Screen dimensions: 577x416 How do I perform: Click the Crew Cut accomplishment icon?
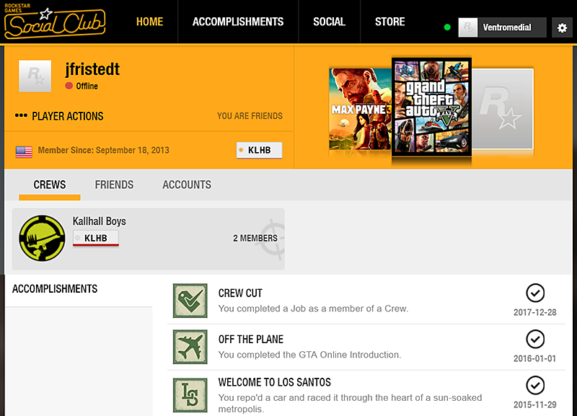click(x=190, y=301)
